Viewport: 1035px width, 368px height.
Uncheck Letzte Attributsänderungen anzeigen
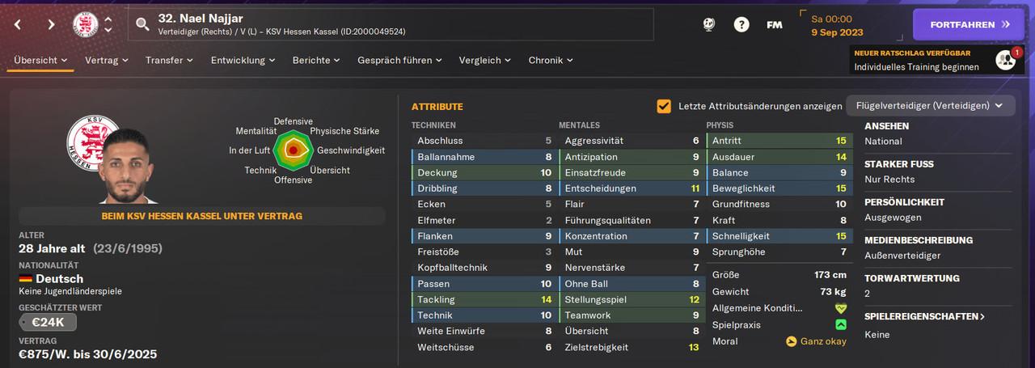click(x=664, y=106)
